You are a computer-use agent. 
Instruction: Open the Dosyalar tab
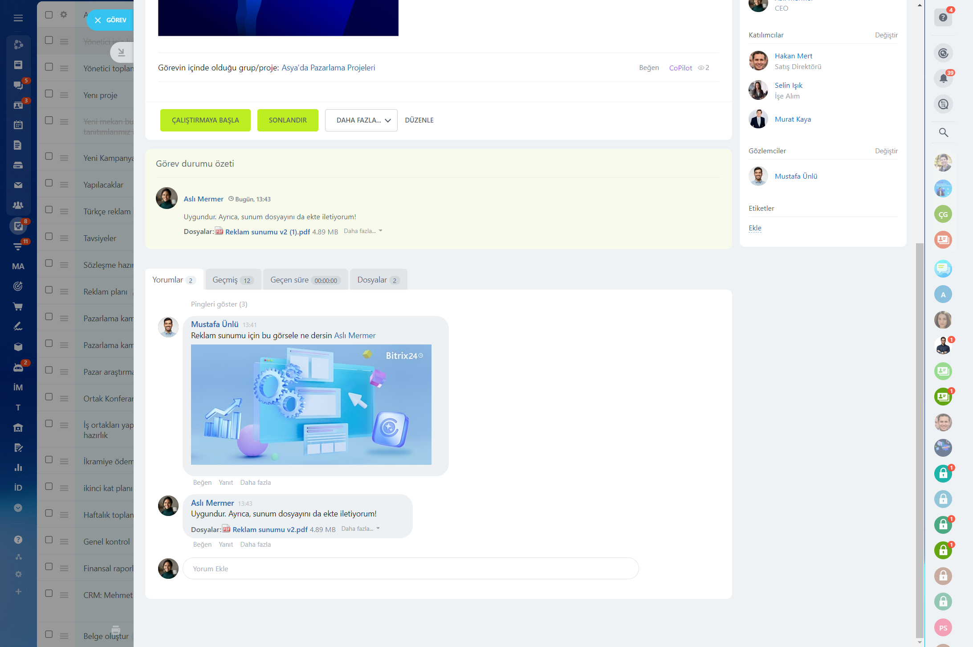click(x=378, y=280)
